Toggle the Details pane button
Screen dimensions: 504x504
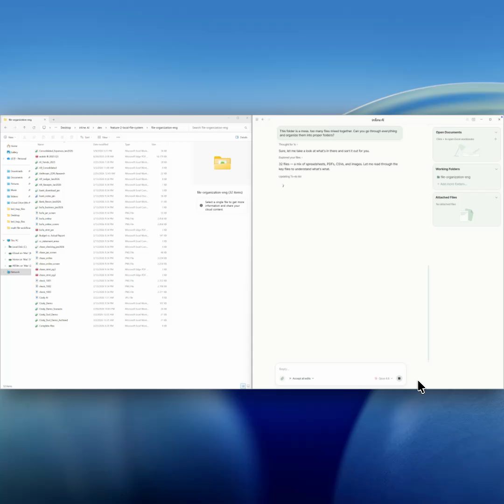pyautogui.click(x=241, y=137)
